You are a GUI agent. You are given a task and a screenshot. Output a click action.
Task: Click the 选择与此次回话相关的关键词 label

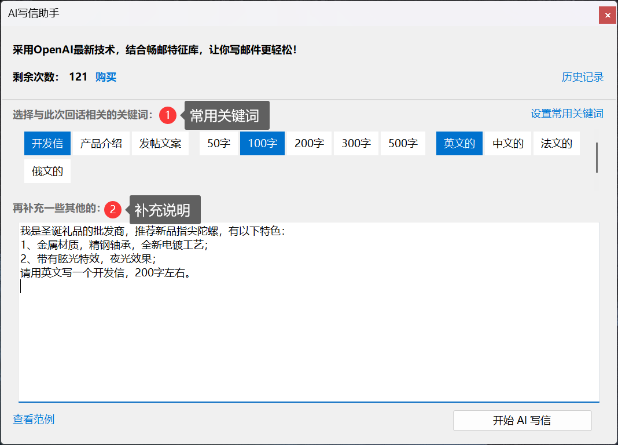[x=82, y=115]
